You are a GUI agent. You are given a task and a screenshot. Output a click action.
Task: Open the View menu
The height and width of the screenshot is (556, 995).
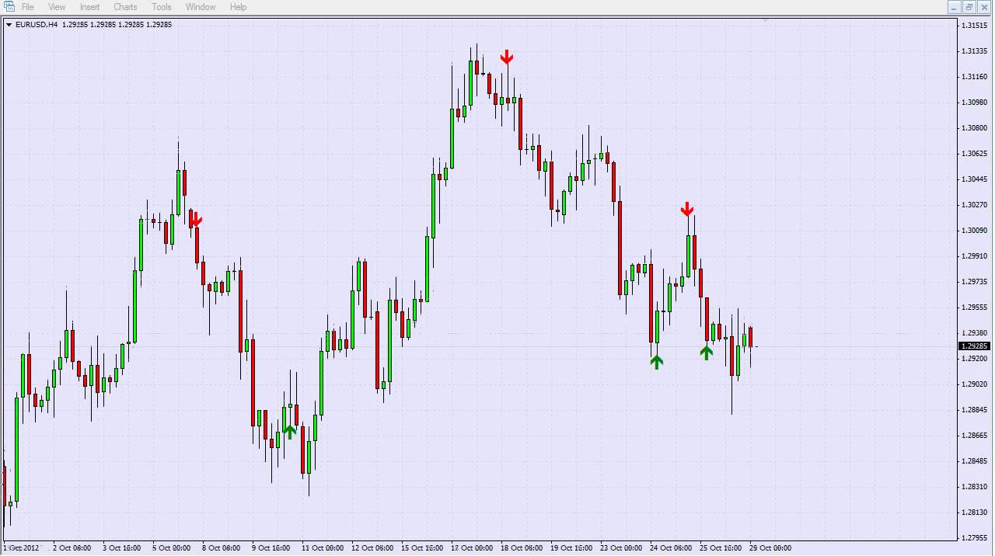57,7
